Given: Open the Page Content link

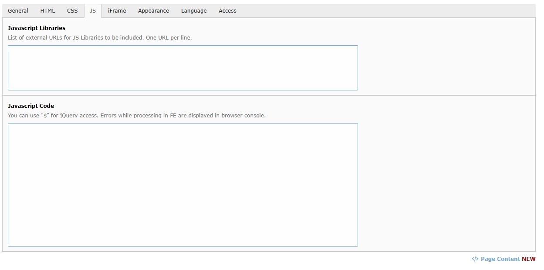Looking at the screenshot, I should 500,259.
